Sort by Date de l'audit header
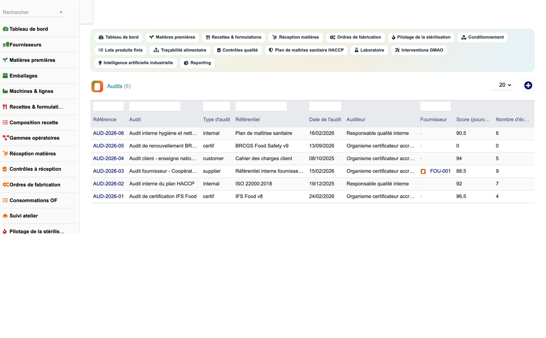 tap(325, 120)
